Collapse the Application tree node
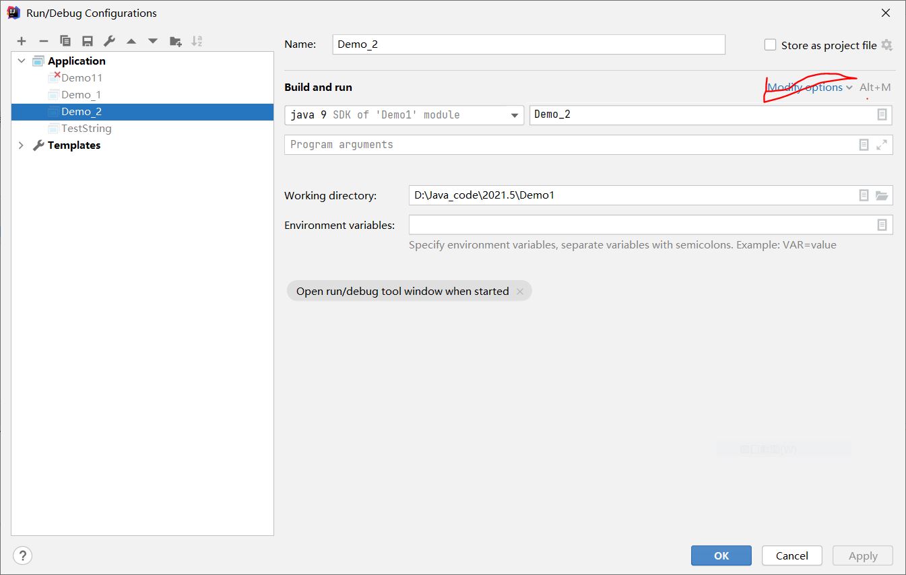906x575 pixels. 21,61
